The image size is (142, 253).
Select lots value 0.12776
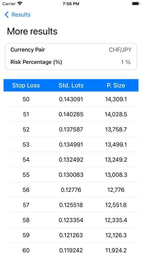(x=71, y=190)
